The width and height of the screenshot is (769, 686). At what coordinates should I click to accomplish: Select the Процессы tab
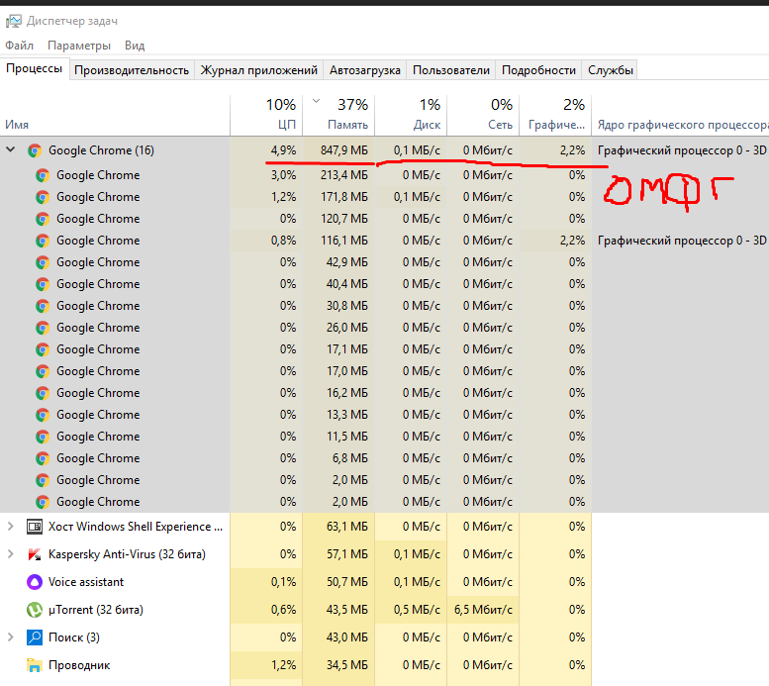click(x=34, y=68)
